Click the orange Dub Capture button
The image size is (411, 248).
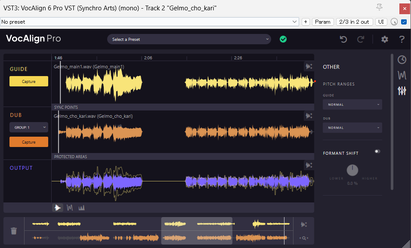[x=29, y=142]
